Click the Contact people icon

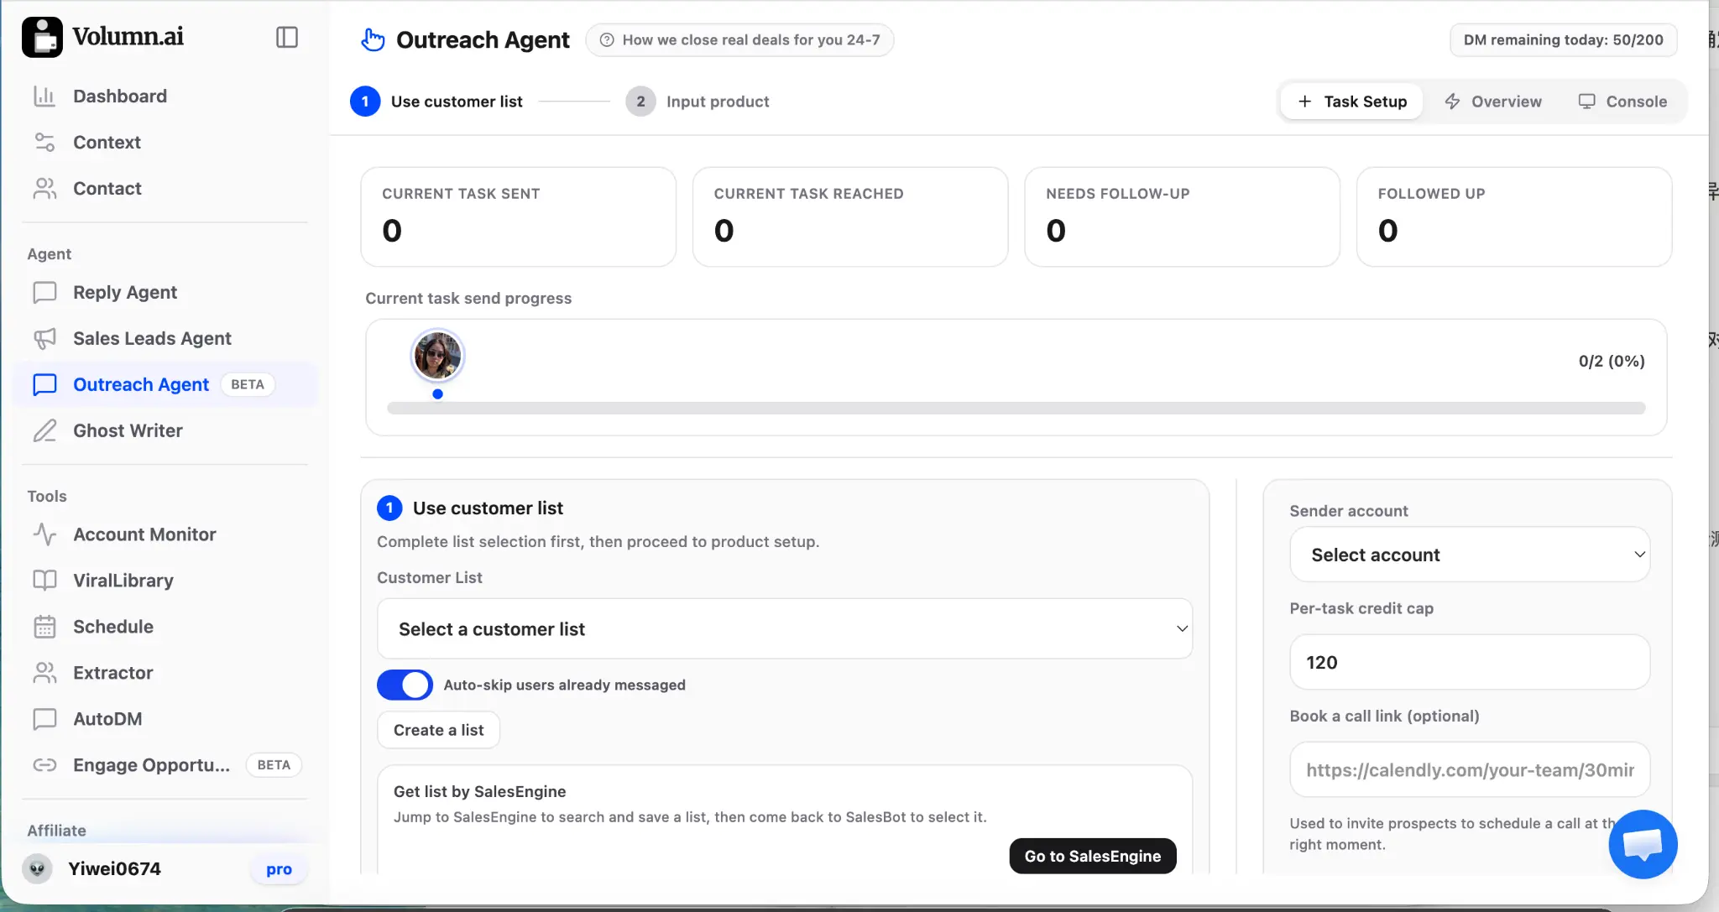[44, 188]
